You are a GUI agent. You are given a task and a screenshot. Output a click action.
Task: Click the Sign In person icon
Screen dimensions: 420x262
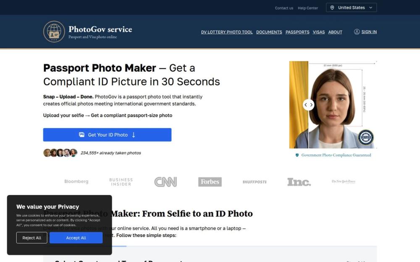[357, 31]
